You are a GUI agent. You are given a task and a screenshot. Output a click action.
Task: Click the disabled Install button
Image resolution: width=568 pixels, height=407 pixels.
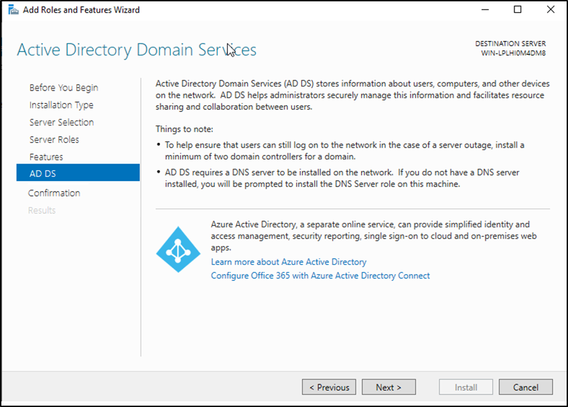[x=466, y=387]
